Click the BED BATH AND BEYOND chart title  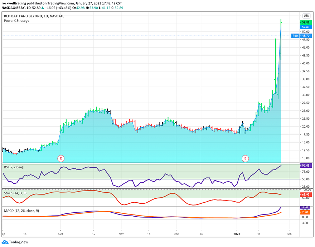coord(34,16)
